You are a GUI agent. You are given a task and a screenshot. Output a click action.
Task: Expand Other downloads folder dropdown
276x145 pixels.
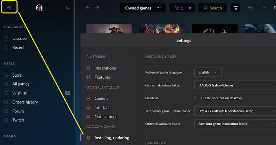point(273,124)
